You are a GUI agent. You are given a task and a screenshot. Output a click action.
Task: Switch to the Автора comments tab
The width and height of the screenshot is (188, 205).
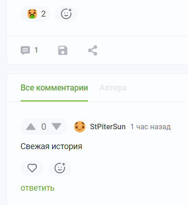pos(113,88)
